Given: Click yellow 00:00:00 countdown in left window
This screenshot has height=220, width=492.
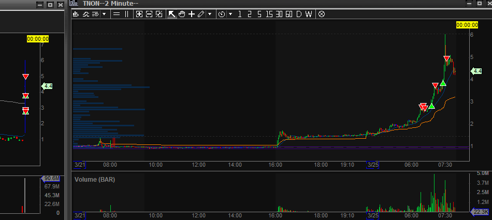Looking at the screenshot, I should pyautogui.click(x=38, y=39).
